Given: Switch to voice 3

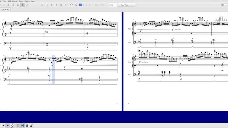Looking at the screenshot, I should [x=87, y=5].
